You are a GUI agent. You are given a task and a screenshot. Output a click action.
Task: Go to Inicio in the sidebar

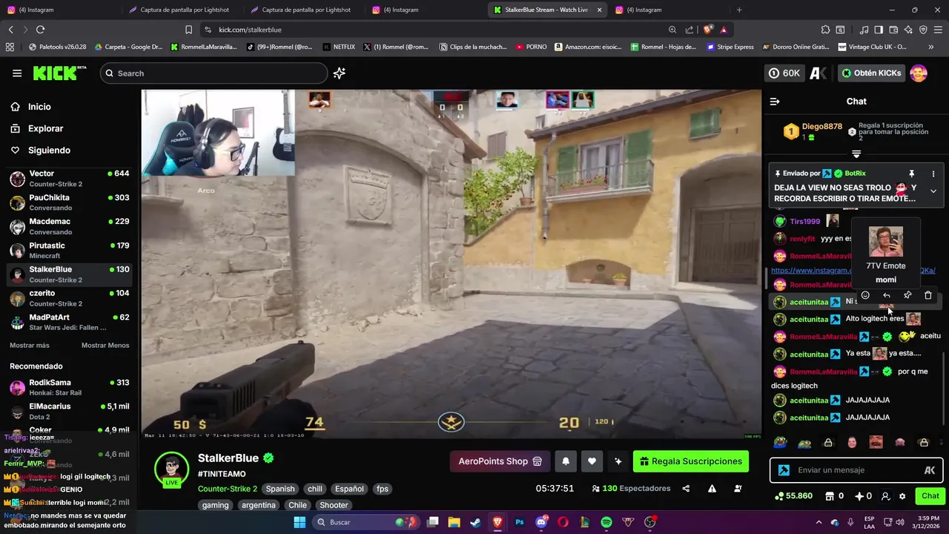pyautogui.click(x=39, y=107)
